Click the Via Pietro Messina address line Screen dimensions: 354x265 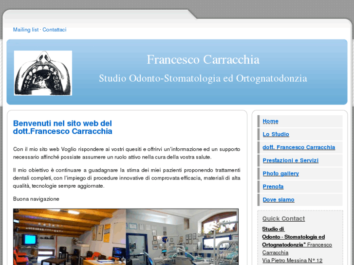click(x=292, y=261)
